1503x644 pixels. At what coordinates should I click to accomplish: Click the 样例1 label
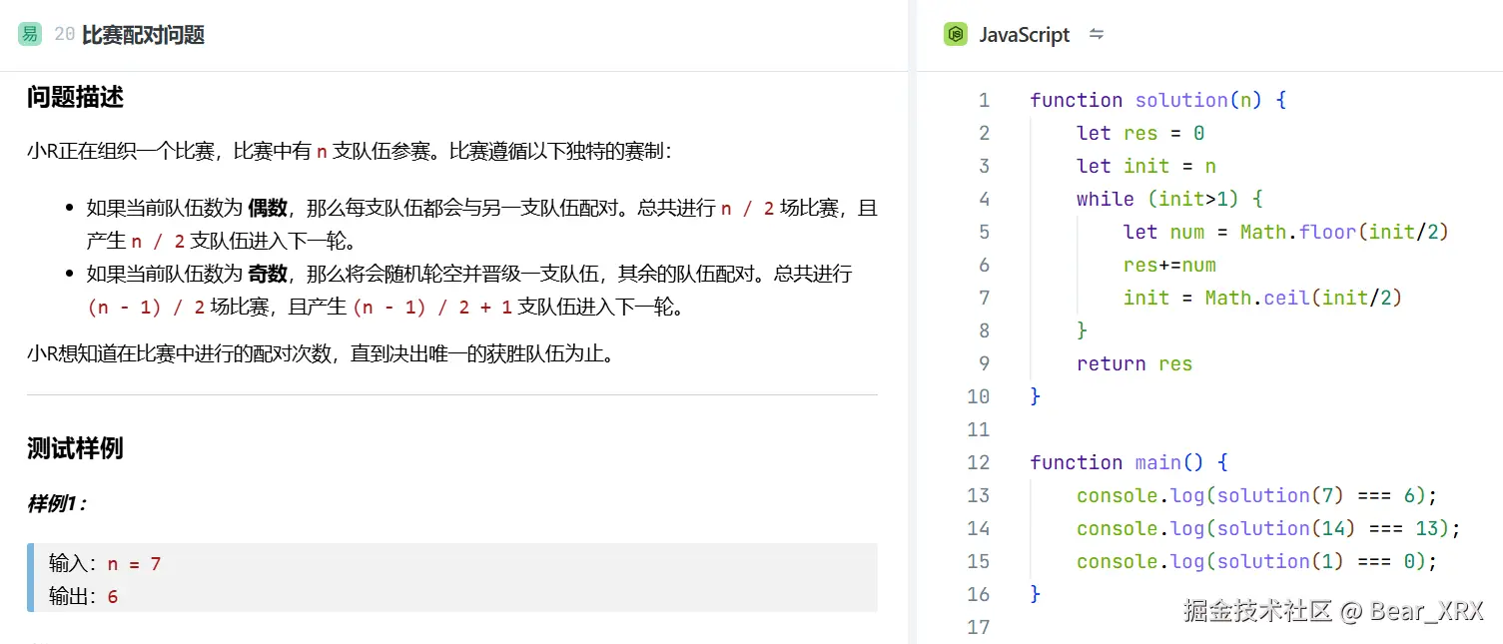pos(56,504)
